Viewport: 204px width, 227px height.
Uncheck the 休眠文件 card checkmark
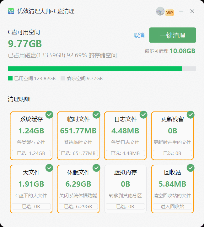point(96,168)
